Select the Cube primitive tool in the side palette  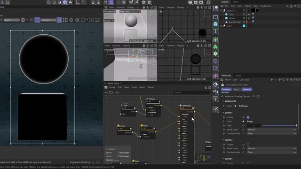coord(215,24)
